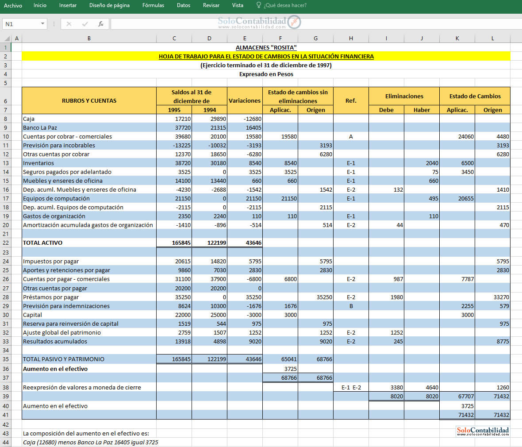Click the Impuestos por pagar cell
Viewport: 522px width, 447px height.
point(89,262)
